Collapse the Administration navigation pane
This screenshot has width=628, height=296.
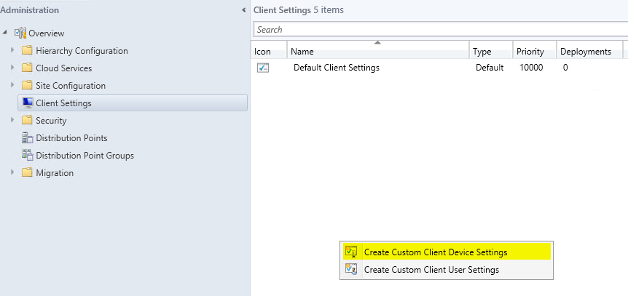244,10
